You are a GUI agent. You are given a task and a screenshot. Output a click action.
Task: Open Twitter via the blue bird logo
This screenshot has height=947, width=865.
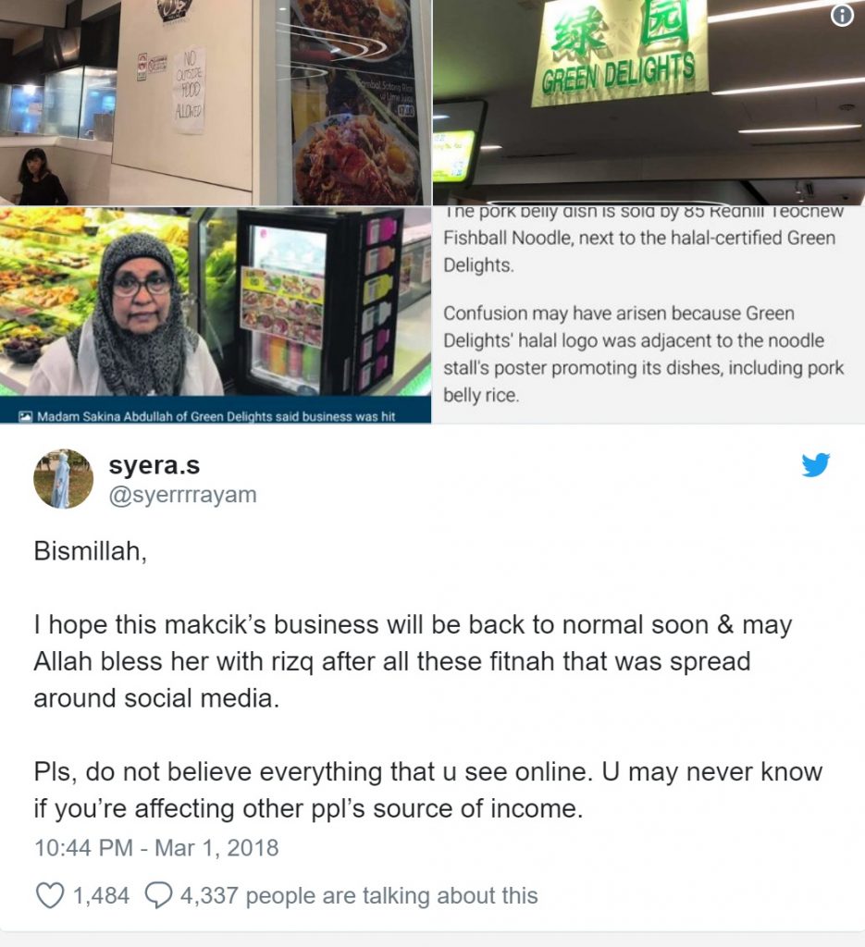point(815,464)
